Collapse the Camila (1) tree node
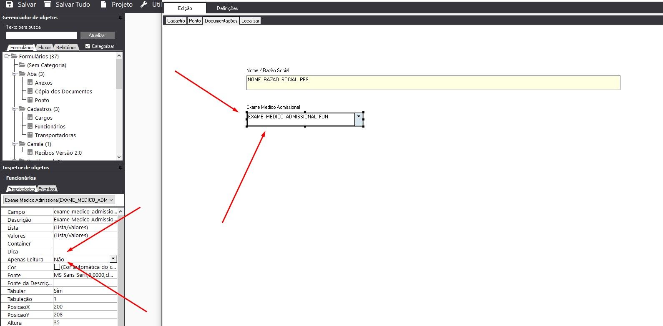Image resolution: width=663 pixels, height=326 pixels. coord(15,144)
